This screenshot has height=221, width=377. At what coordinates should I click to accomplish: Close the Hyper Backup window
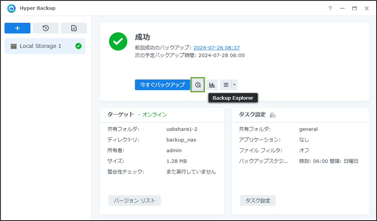tap(367, 8)
